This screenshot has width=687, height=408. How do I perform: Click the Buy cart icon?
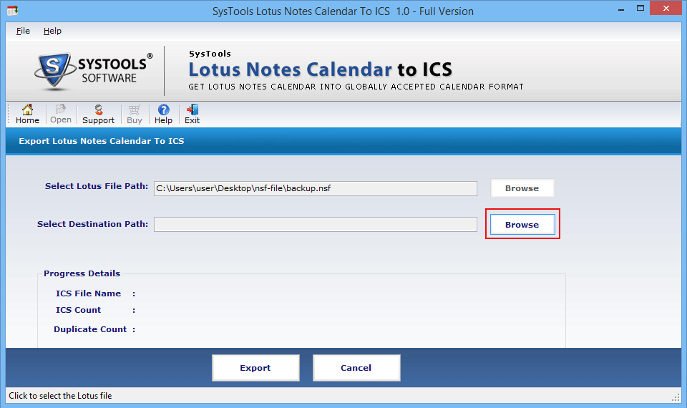(135, 114)
